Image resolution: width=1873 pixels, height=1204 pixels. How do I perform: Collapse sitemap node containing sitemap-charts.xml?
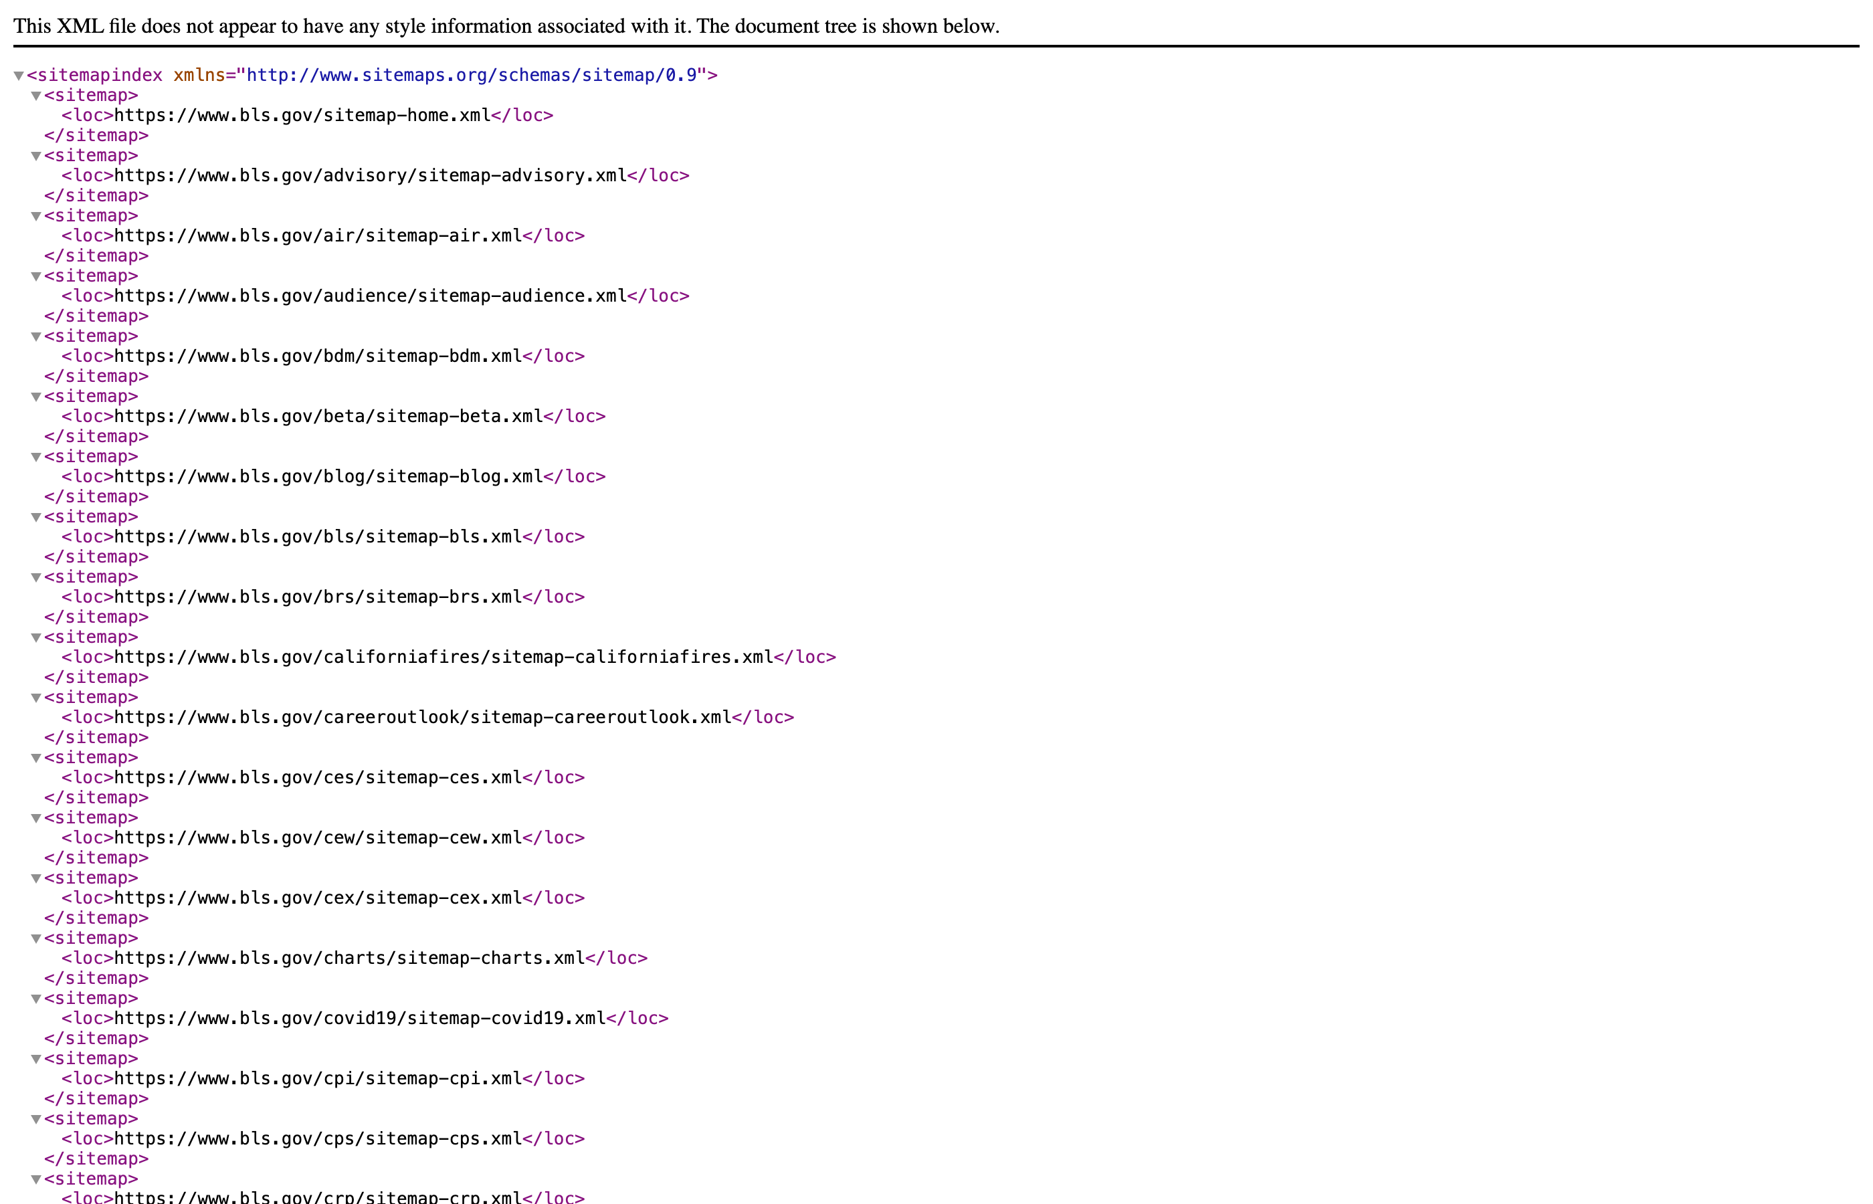coord(36,939)
